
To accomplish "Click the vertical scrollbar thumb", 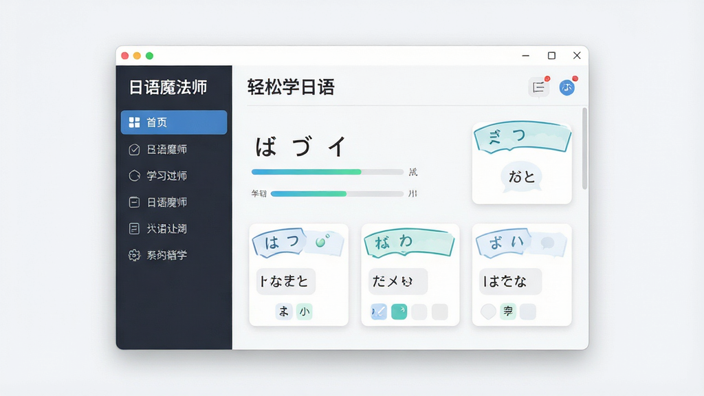I will [584, 148].
